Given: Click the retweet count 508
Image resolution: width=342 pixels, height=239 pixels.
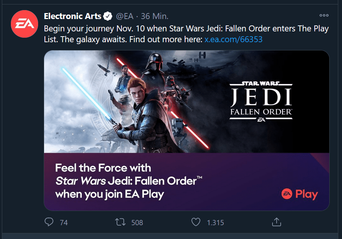Looking at the screenshot, I should click(x=137, y=223).
